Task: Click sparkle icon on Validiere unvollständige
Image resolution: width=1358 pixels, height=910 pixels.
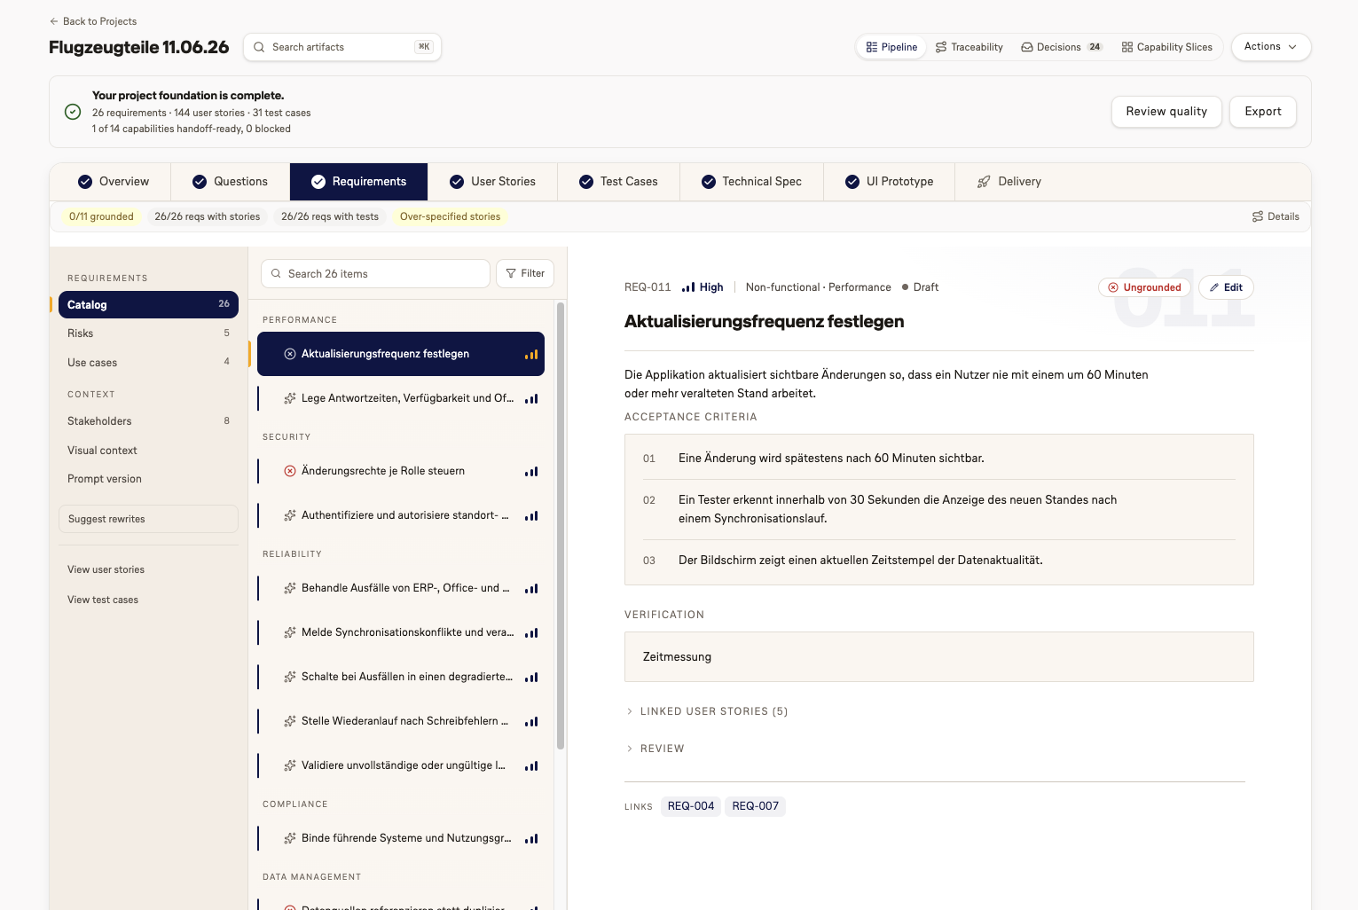Action: pos(290,765)
